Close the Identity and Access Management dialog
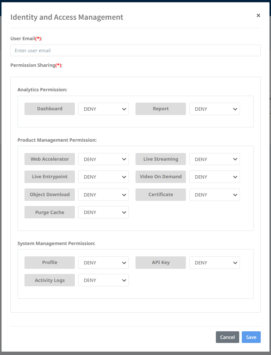This screenshot has width=271, height=355. coord(258,15)
